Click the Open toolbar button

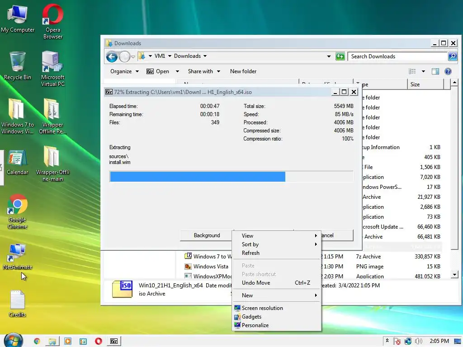(158, 71)
